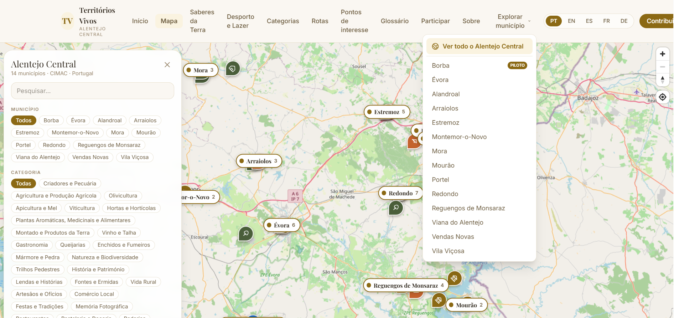The image size is (674, 318).
Task: Open the Sobre page
Action: click(471, 21)
